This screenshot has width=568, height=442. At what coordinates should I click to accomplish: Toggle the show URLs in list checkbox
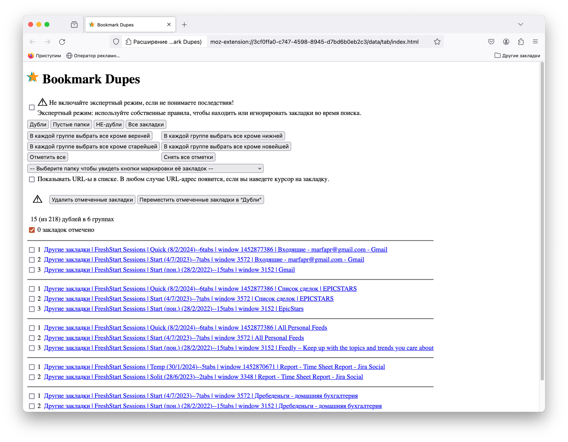click(32, 179)
